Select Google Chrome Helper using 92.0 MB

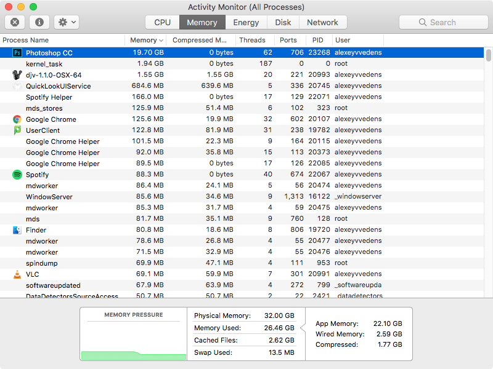click(x=242, y=152)
